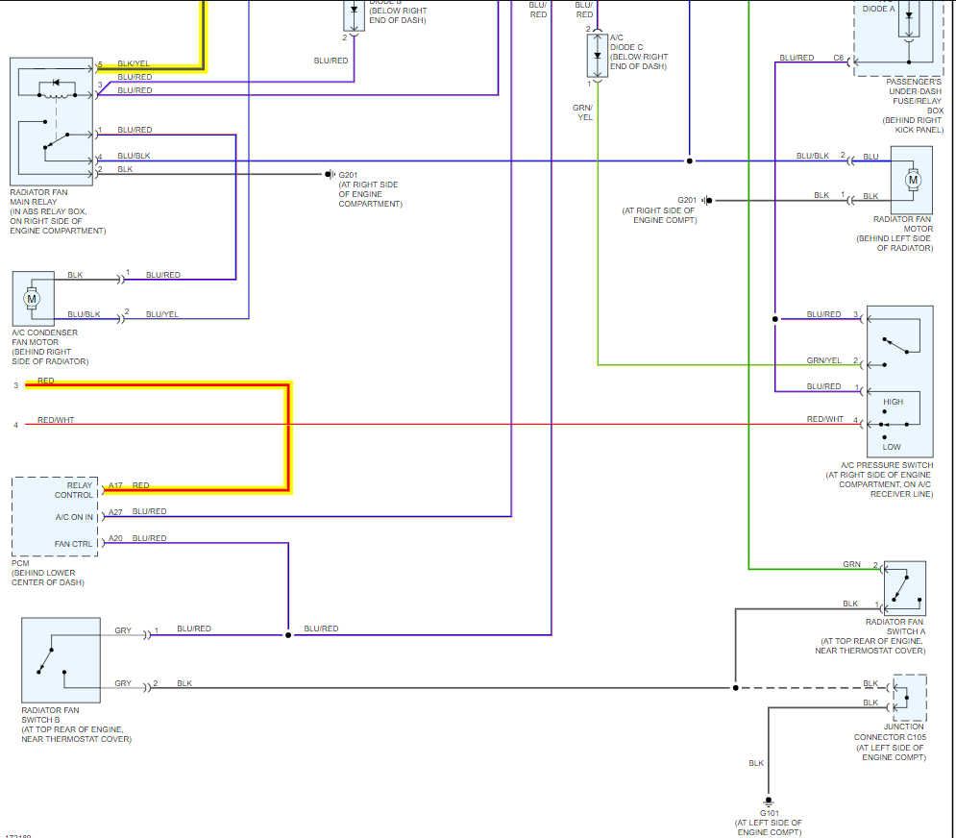Select the 'RADIATOR FAN SWITCH B' caption
956x838 pixels.
[50, 715]
